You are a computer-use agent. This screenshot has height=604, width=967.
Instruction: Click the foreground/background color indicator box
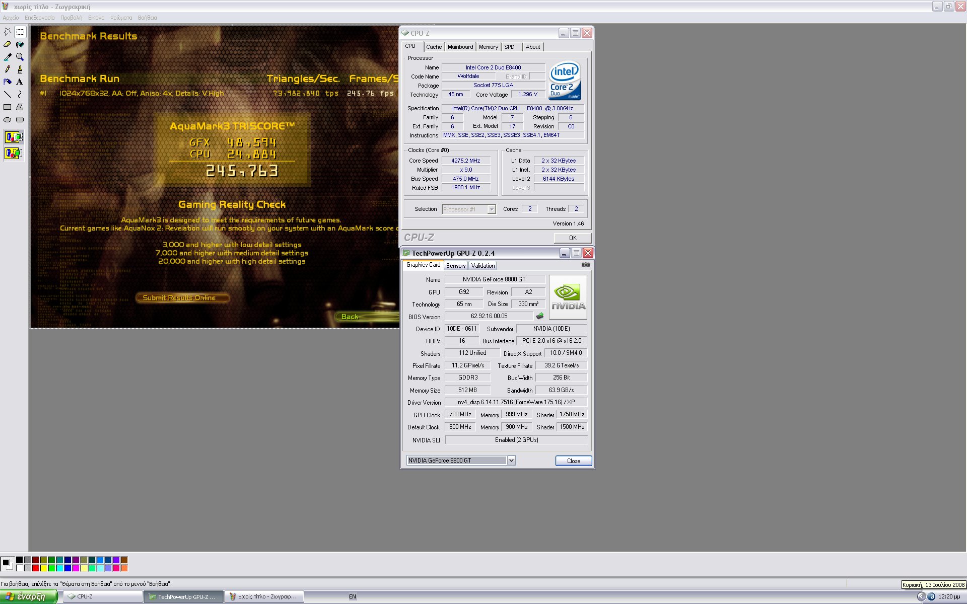coord(7,564)
